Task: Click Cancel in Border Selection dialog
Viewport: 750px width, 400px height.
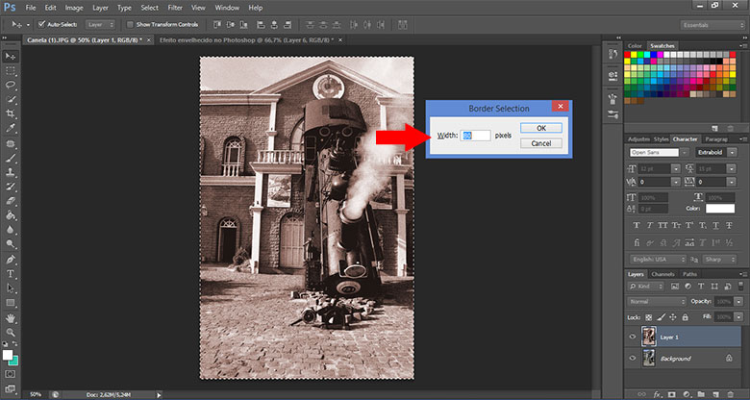Action: tap(540, 142)
